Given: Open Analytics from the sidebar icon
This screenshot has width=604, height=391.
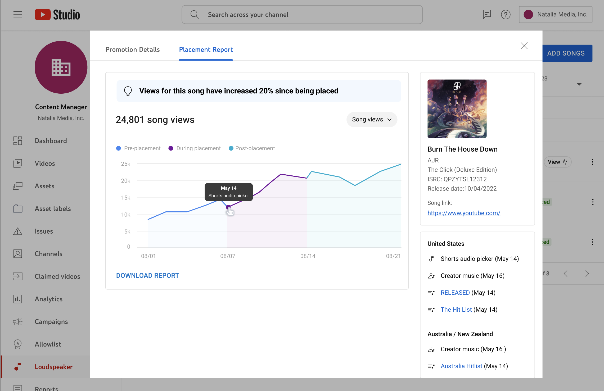Looking at the screenshot, I should click(x=17, y=299).
